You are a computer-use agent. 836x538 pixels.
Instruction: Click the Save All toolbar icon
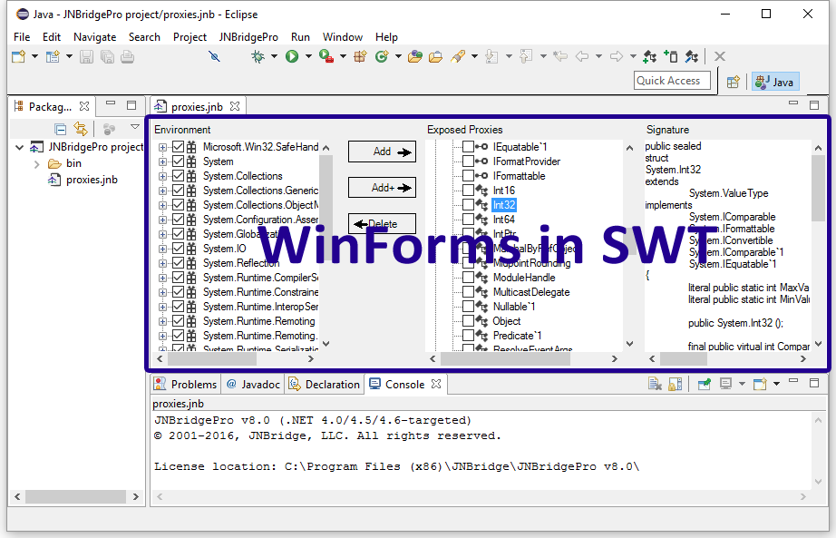click(107, 56)
